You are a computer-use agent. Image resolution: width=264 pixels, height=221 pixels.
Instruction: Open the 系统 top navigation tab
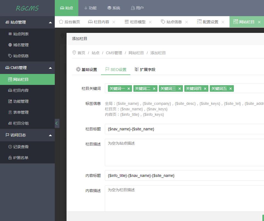coord(114,8)
